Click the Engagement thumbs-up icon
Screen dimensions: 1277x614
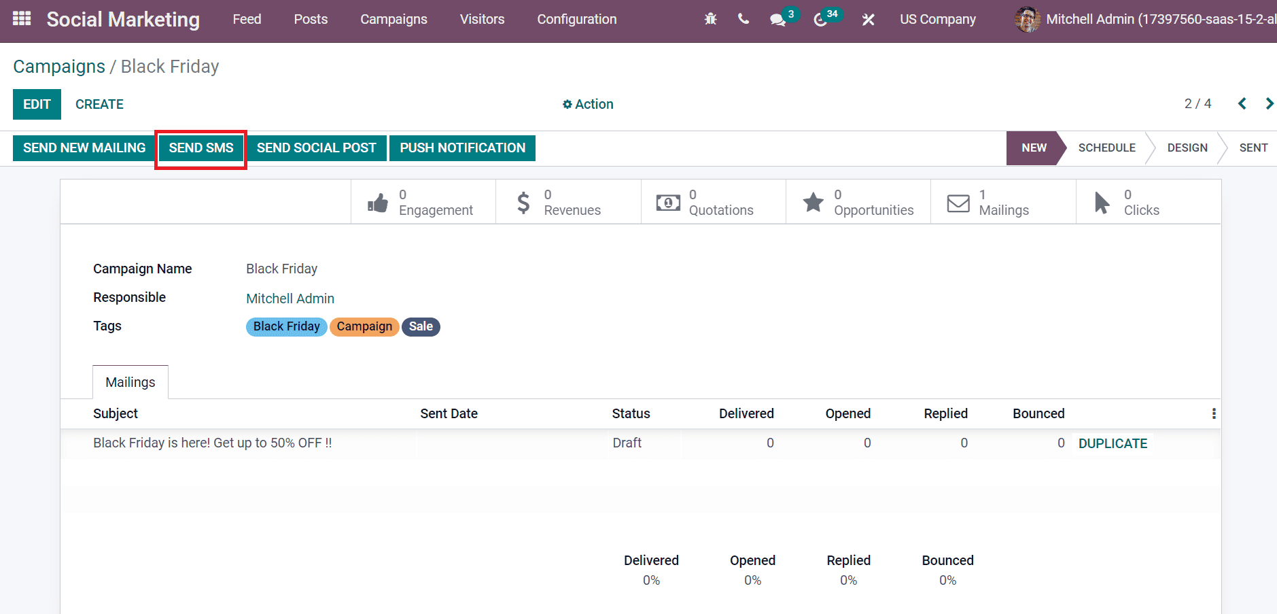tap(377, 202)
